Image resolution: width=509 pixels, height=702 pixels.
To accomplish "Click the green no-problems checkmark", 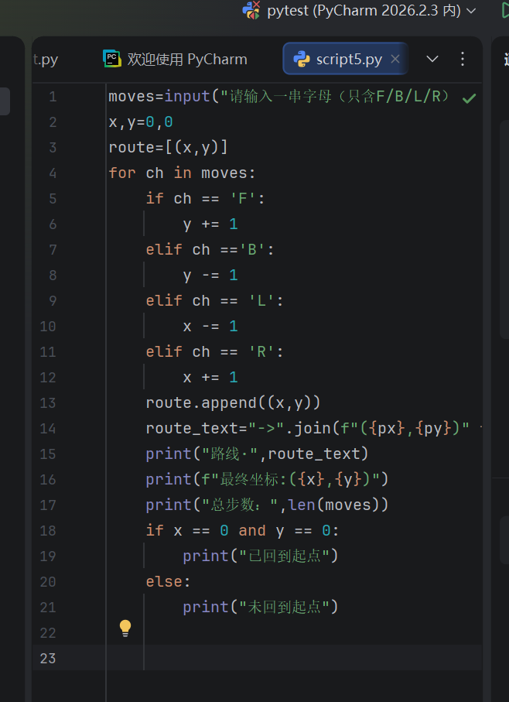I will click(x=470, y=98).
